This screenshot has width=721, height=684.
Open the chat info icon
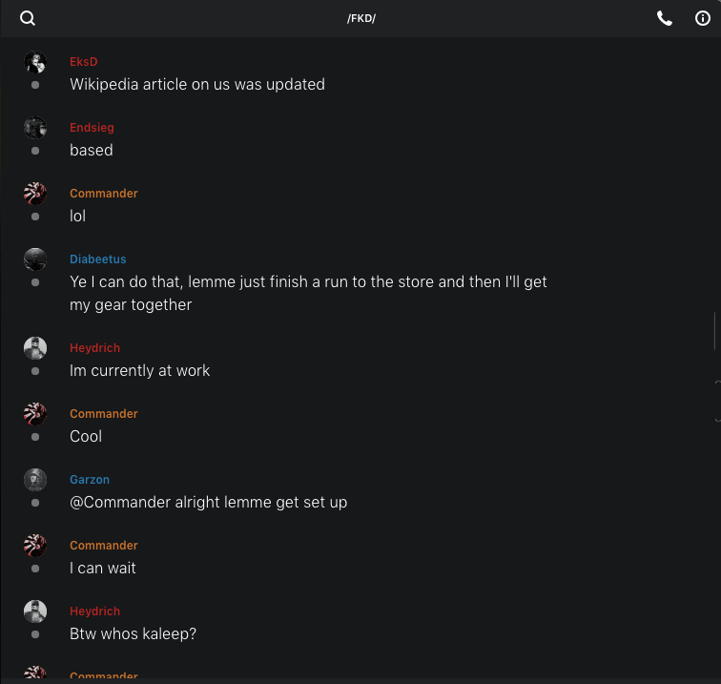703,18
